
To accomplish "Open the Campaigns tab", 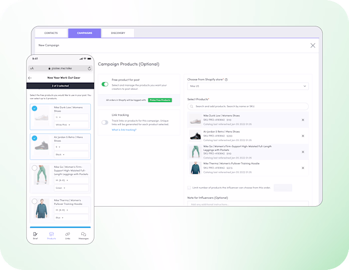I will click(85, 33).
